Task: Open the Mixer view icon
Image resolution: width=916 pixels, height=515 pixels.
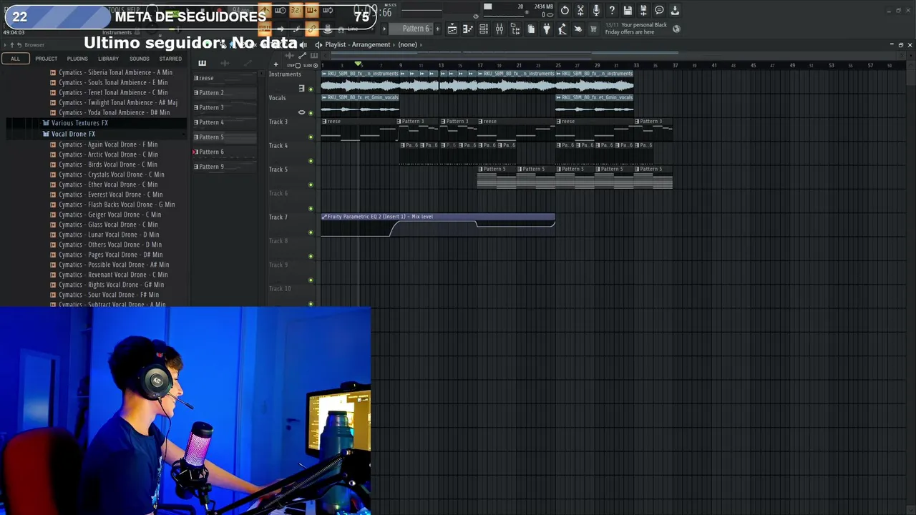Action: click(x=500, y=29)
